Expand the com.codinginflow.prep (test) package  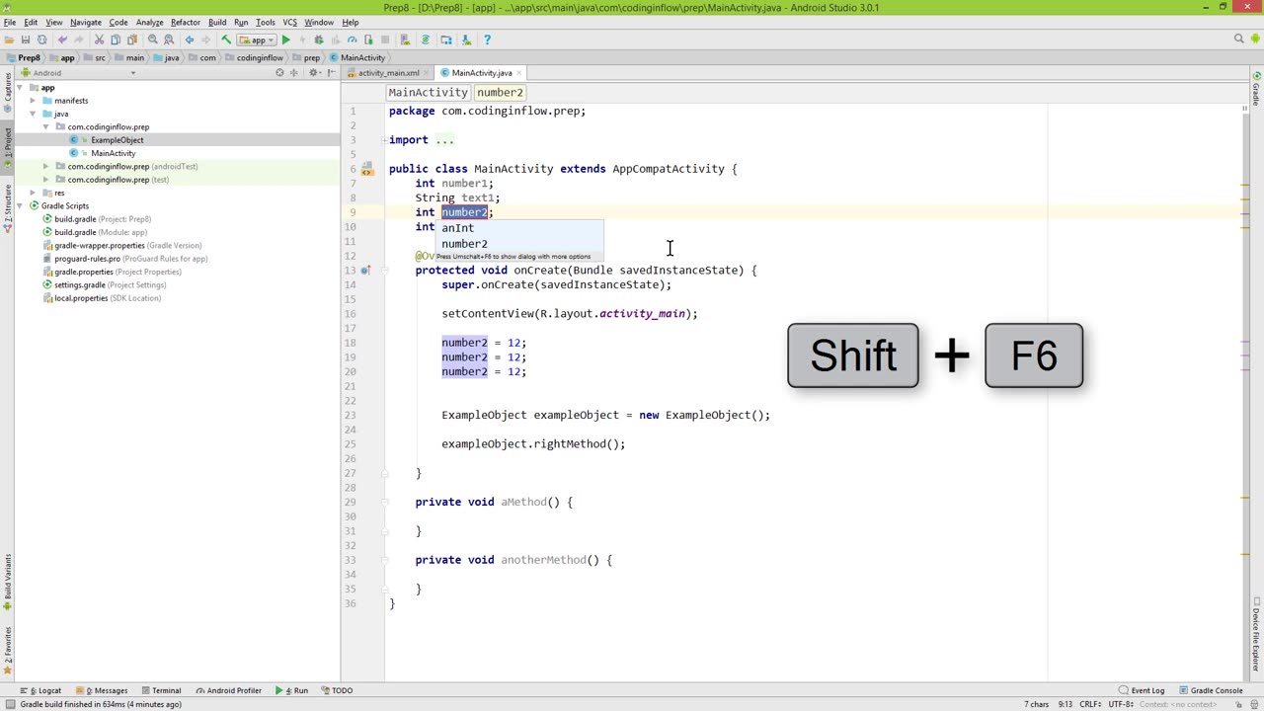(45, 180)
